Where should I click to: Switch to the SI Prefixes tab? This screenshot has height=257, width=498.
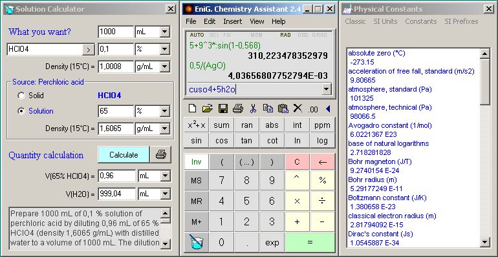[461, 21]
